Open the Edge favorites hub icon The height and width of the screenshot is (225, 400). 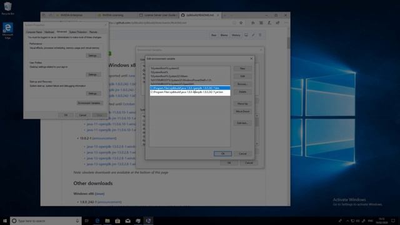pos(252,23)
